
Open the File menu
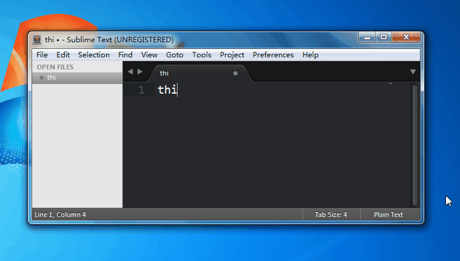(x=42, y=55)
